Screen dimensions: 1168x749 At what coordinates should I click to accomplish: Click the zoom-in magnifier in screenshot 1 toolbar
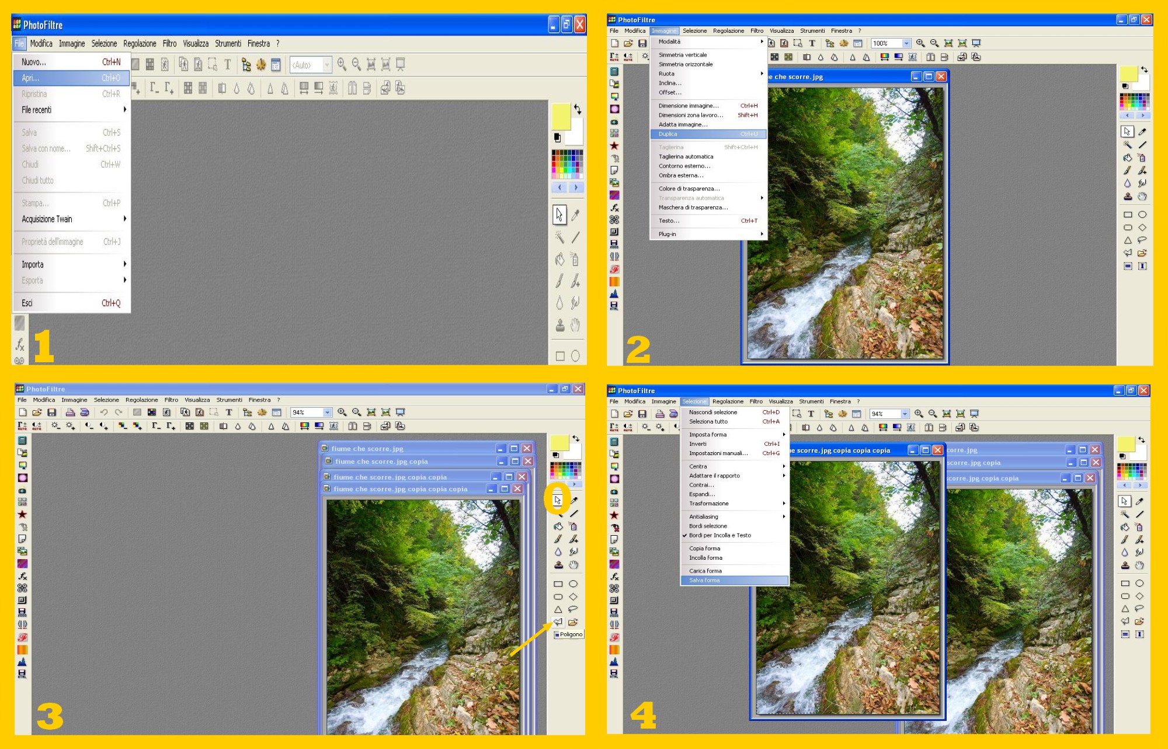point(342,64)
